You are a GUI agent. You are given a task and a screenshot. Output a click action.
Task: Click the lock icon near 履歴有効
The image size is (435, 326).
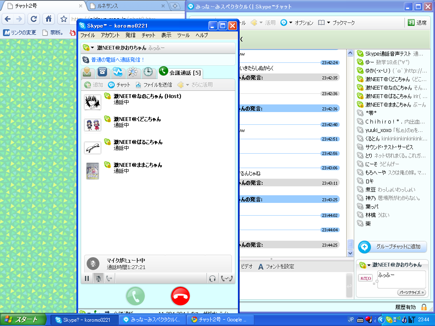[x=424, y=307]
